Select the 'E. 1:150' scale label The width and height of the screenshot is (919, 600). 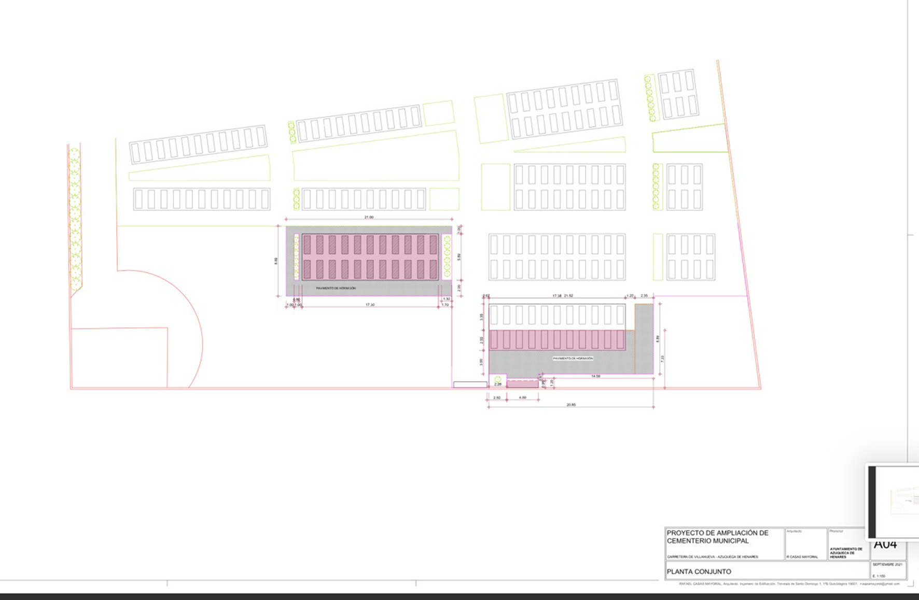pyautogui.click(x=879, y=576)
